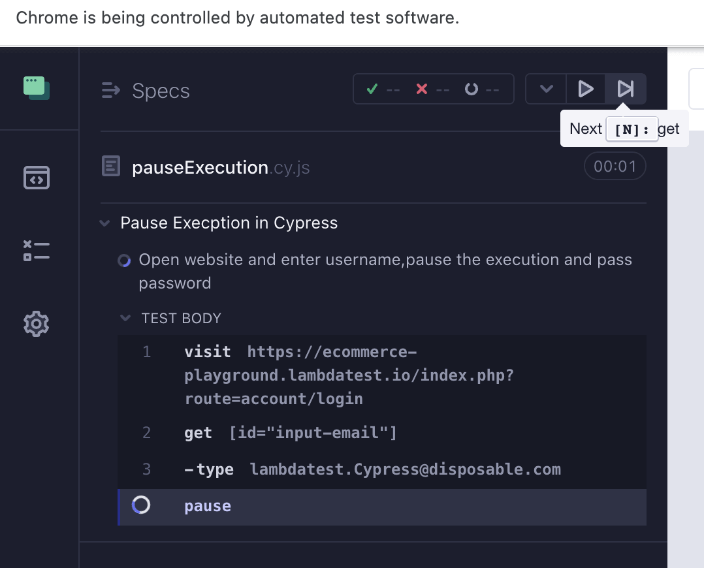
Task: Open the options chevron dropdown in toolbar
Action: [547, 89]
